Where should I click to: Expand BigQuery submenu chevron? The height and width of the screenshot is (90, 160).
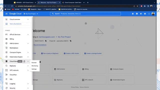tap(28, 66)
